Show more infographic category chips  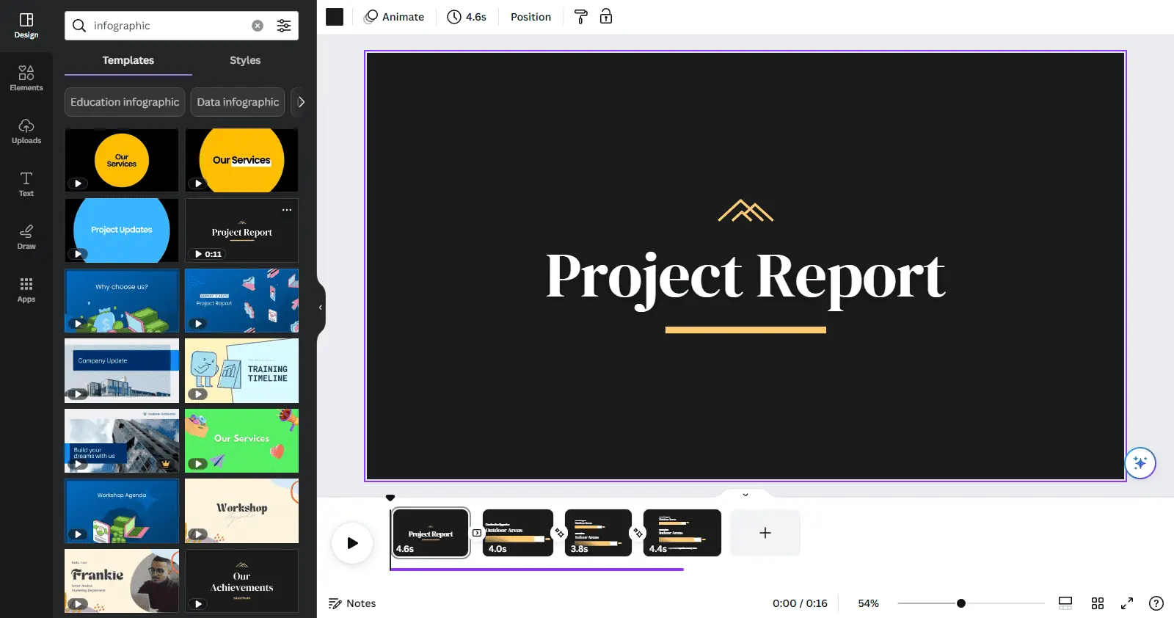[300, 102]
